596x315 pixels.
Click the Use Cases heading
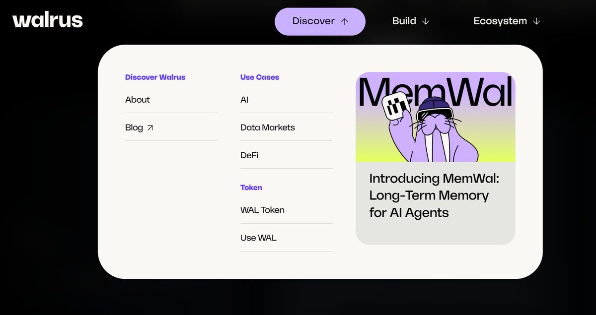260,77
